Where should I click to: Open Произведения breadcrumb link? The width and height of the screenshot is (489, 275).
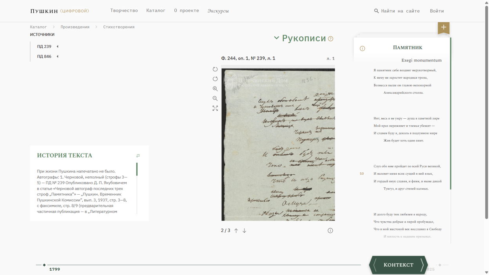tap(75, 27)
